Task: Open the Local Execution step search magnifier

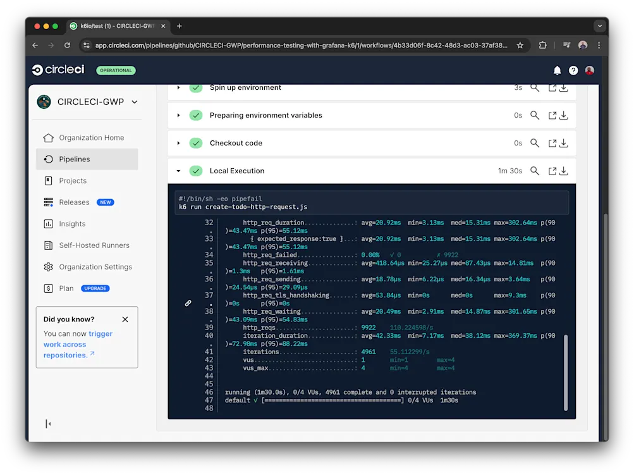Action: coord(535,170)
